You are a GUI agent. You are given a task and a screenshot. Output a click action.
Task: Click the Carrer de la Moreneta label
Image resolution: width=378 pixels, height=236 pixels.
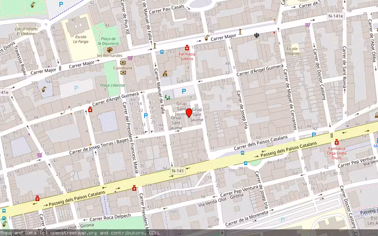(247, 219)
